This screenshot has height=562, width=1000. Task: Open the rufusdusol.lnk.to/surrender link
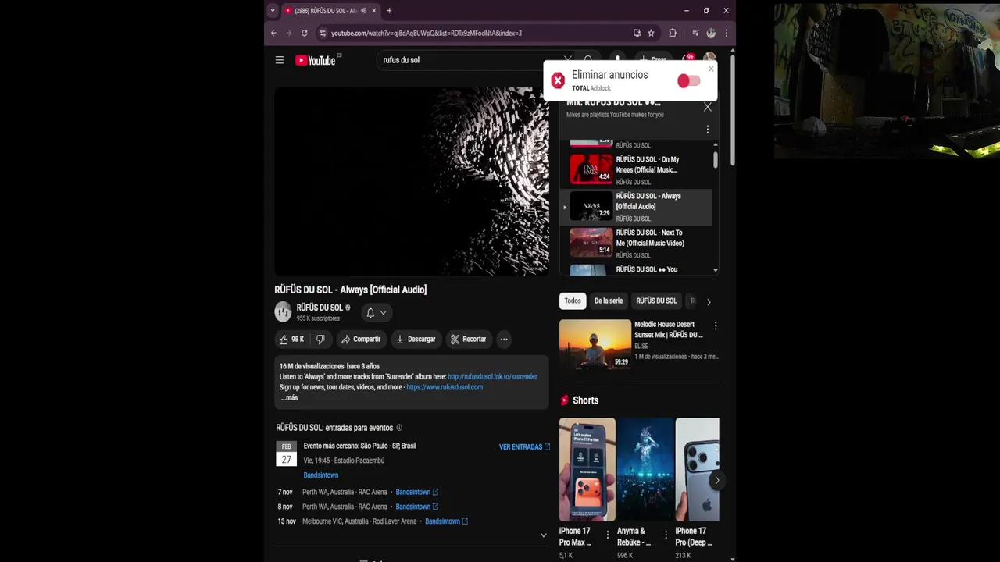pyautogui.click(x=492, y=377)
